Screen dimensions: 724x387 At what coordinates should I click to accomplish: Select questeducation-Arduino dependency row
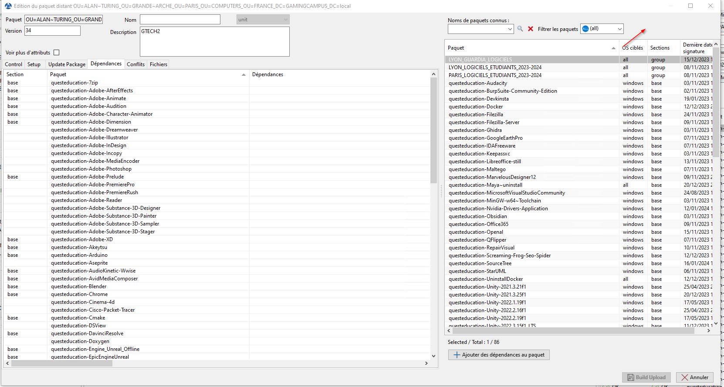point(217,255)
